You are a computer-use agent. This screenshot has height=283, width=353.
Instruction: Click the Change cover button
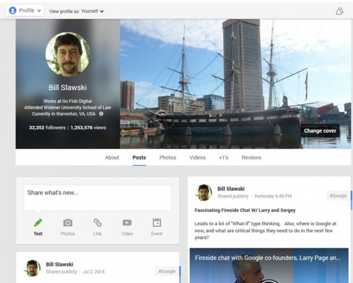tap(320, 131)
